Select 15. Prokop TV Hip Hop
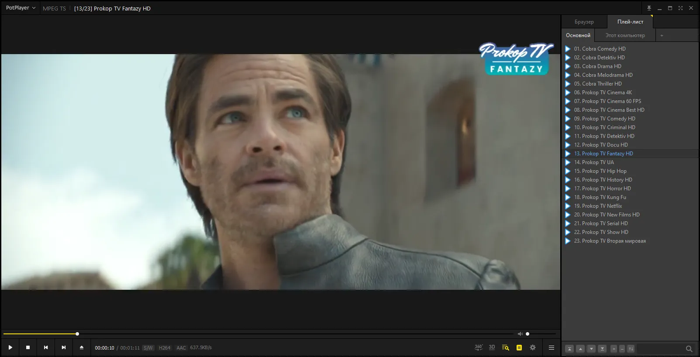Viewport: 700px width, 357px height. tap(630, 171)
